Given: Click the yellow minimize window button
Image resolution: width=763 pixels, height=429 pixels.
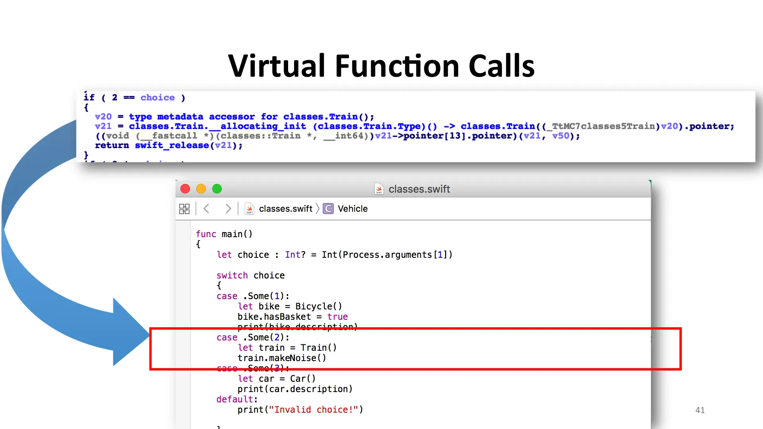Looking at the screenshot, I should (x=201, y=189).
